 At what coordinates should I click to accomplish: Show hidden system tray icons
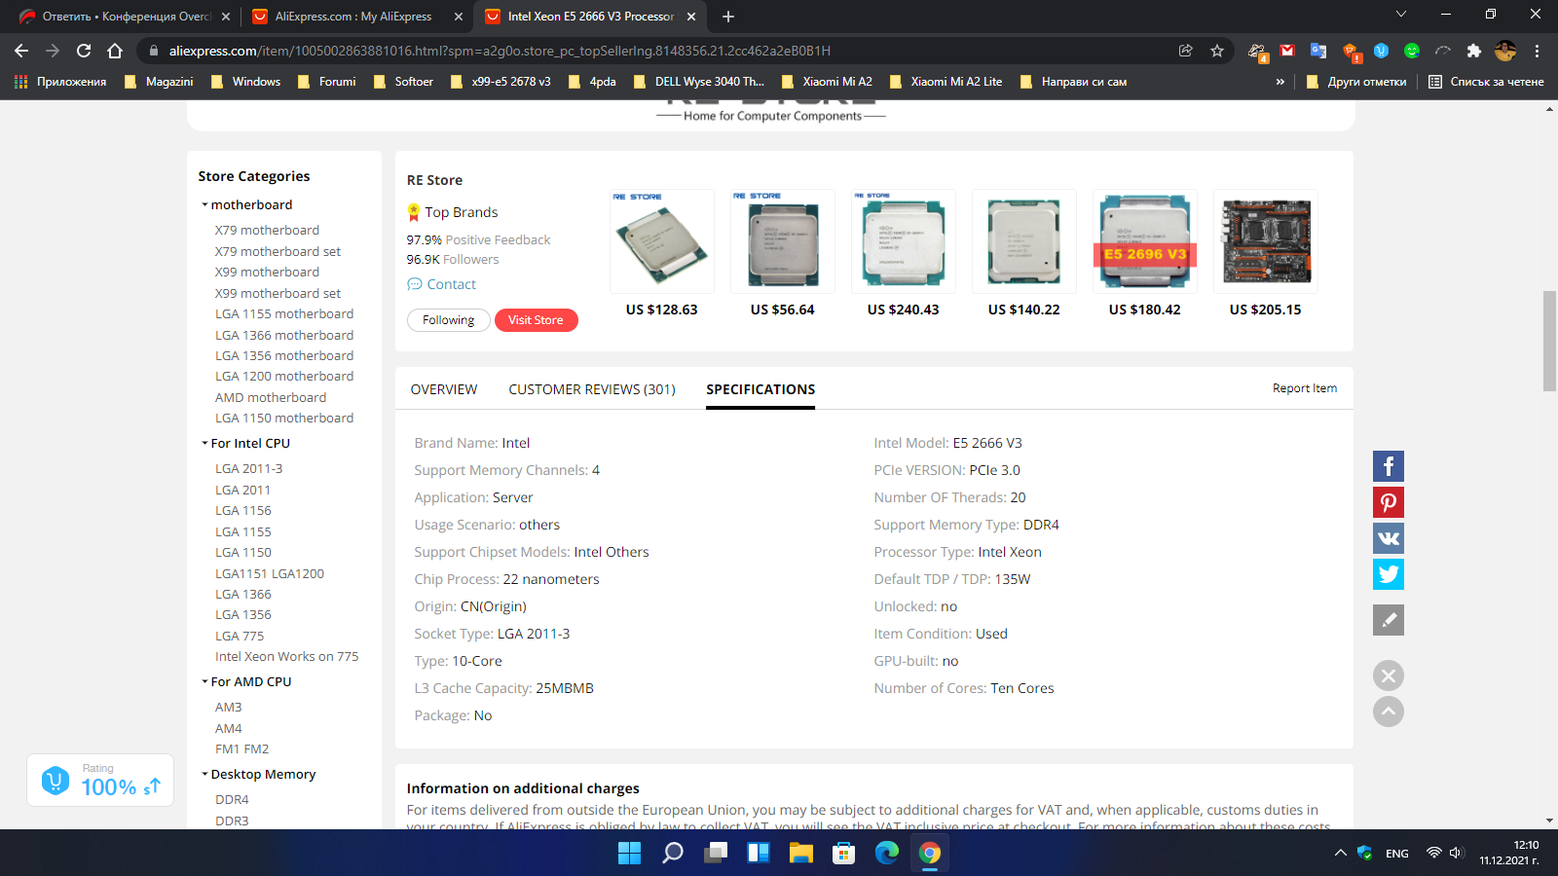click(x=1341, y=853)
